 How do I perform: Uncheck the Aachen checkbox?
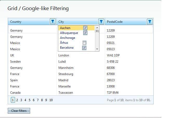click(x=85, y=28)
